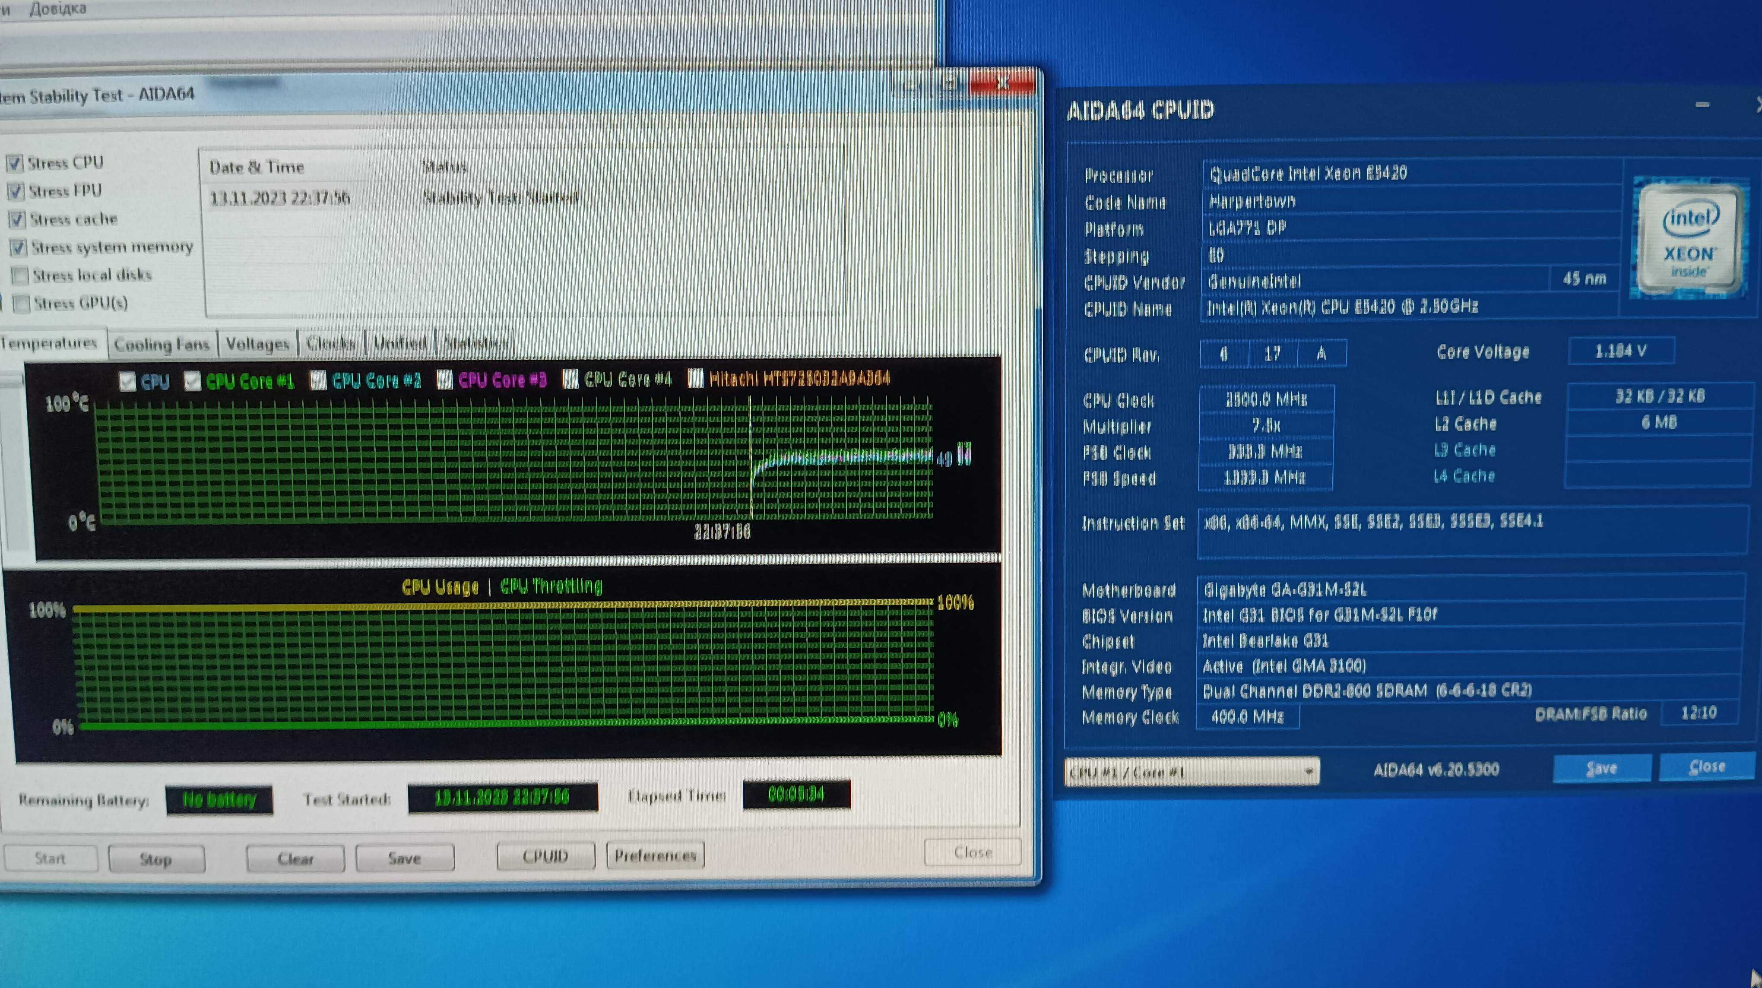
Task: Click the L3 Cache label
Action: (x=1464, y=450)
